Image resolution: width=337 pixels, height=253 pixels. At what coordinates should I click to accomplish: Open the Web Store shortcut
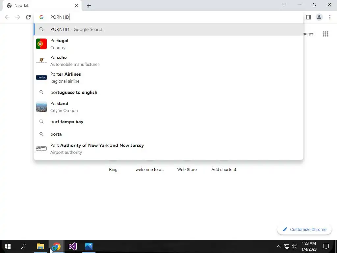click(x=187, y=170)
